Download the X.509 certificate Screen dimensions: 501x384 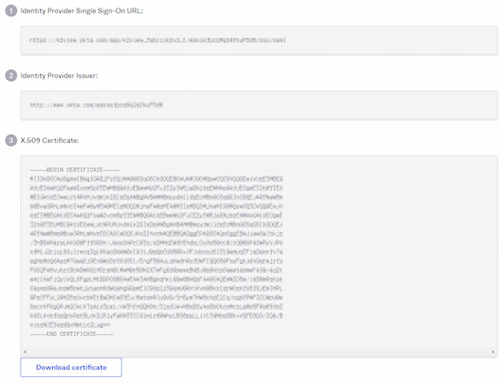click(71, 367)
